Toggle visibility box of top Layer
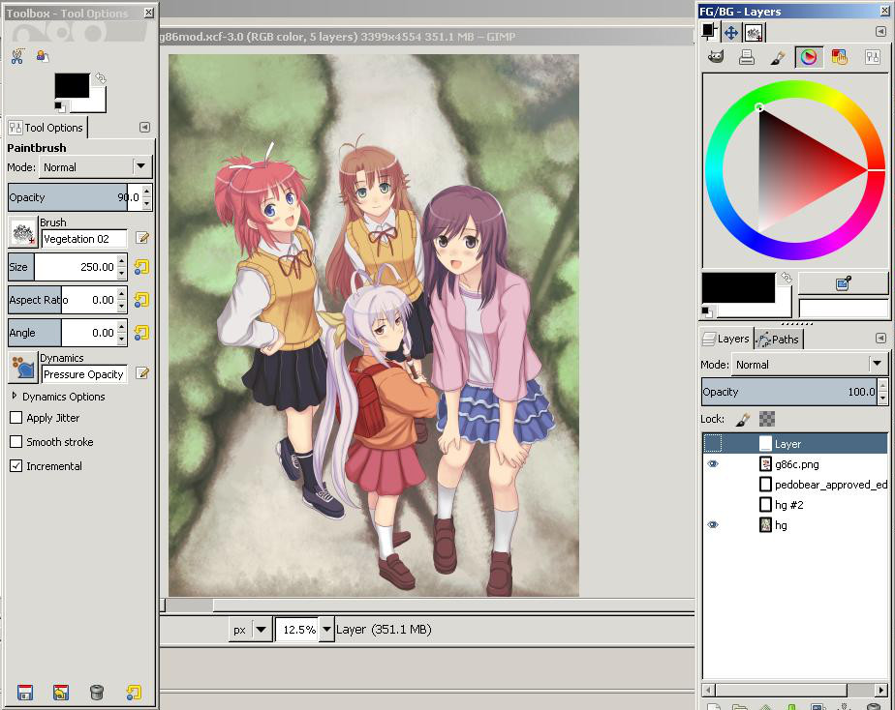 713,443
